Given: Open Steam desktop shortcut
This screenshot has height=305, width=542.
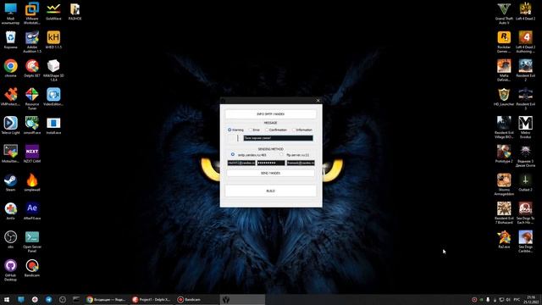Looking at the screenshot, I should tap(11, 183).
